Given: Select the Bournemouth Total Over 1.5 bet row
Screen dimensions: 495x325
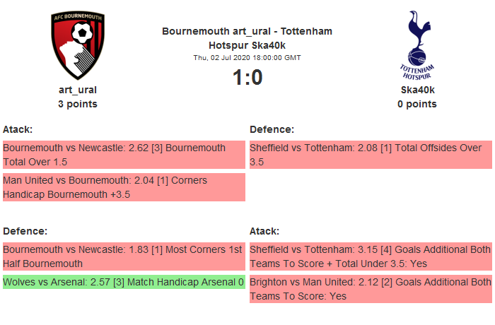Looking at the screenshot, I should (x=124, y=155).
